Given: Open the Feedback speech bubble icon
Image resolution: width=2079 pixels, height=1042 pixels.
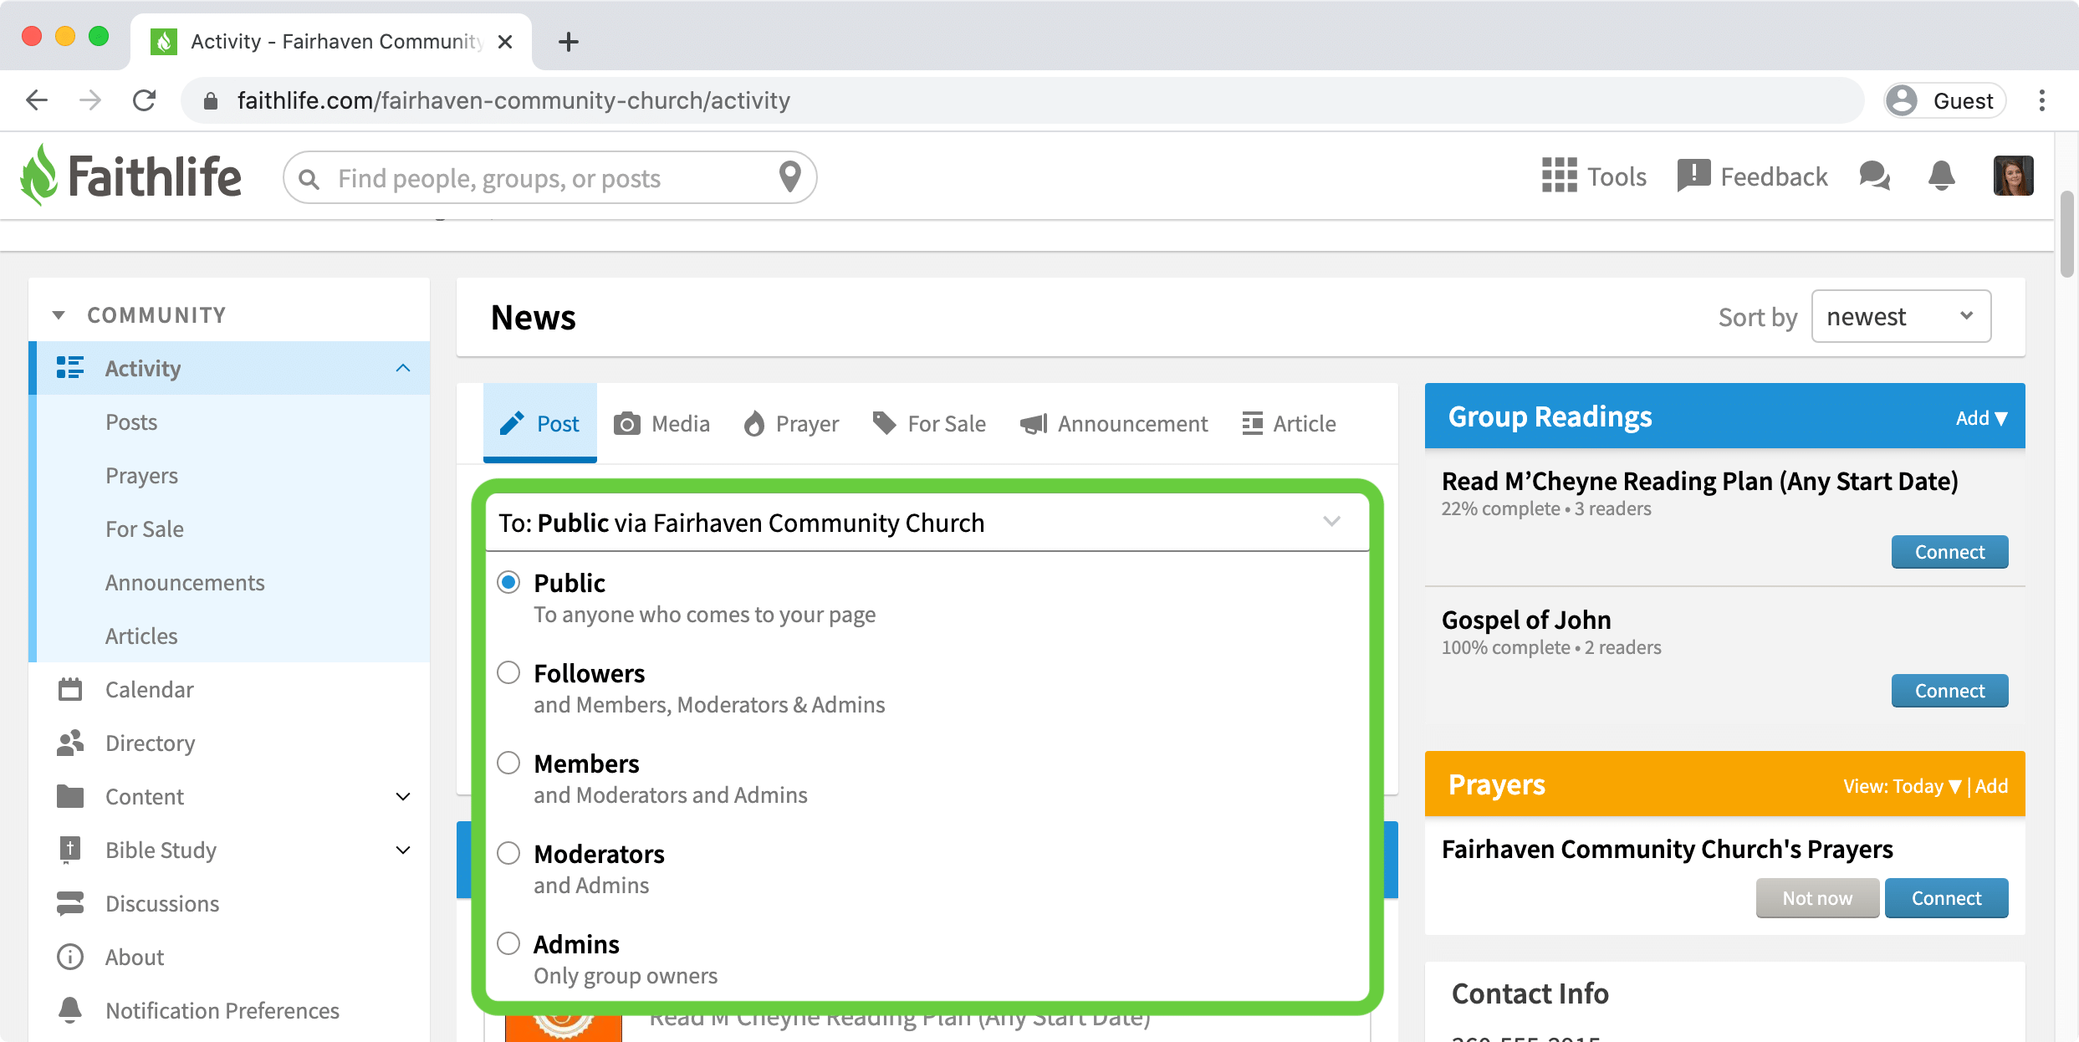Looking at the screenshot, I should pyautogui.click(x=1693, y=176).
